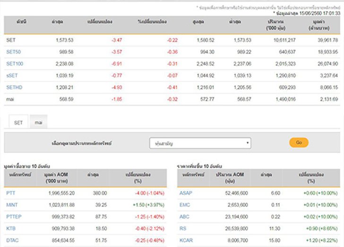Select ASAP volume 52,466,600
Image resolution: width=344 pixels, height=247 pixels.
pos(236,193)
